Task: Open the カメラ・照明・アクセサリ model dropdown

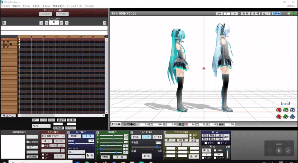Action: point(53,136)
